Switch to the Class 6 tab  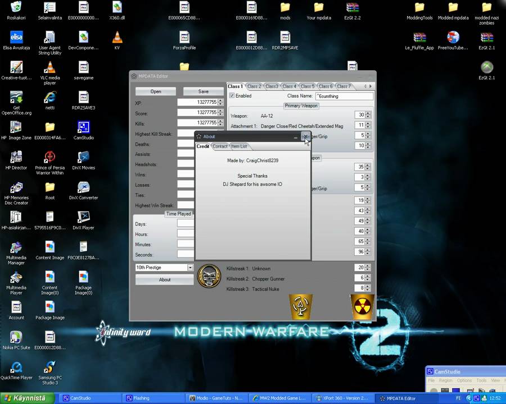326,86
